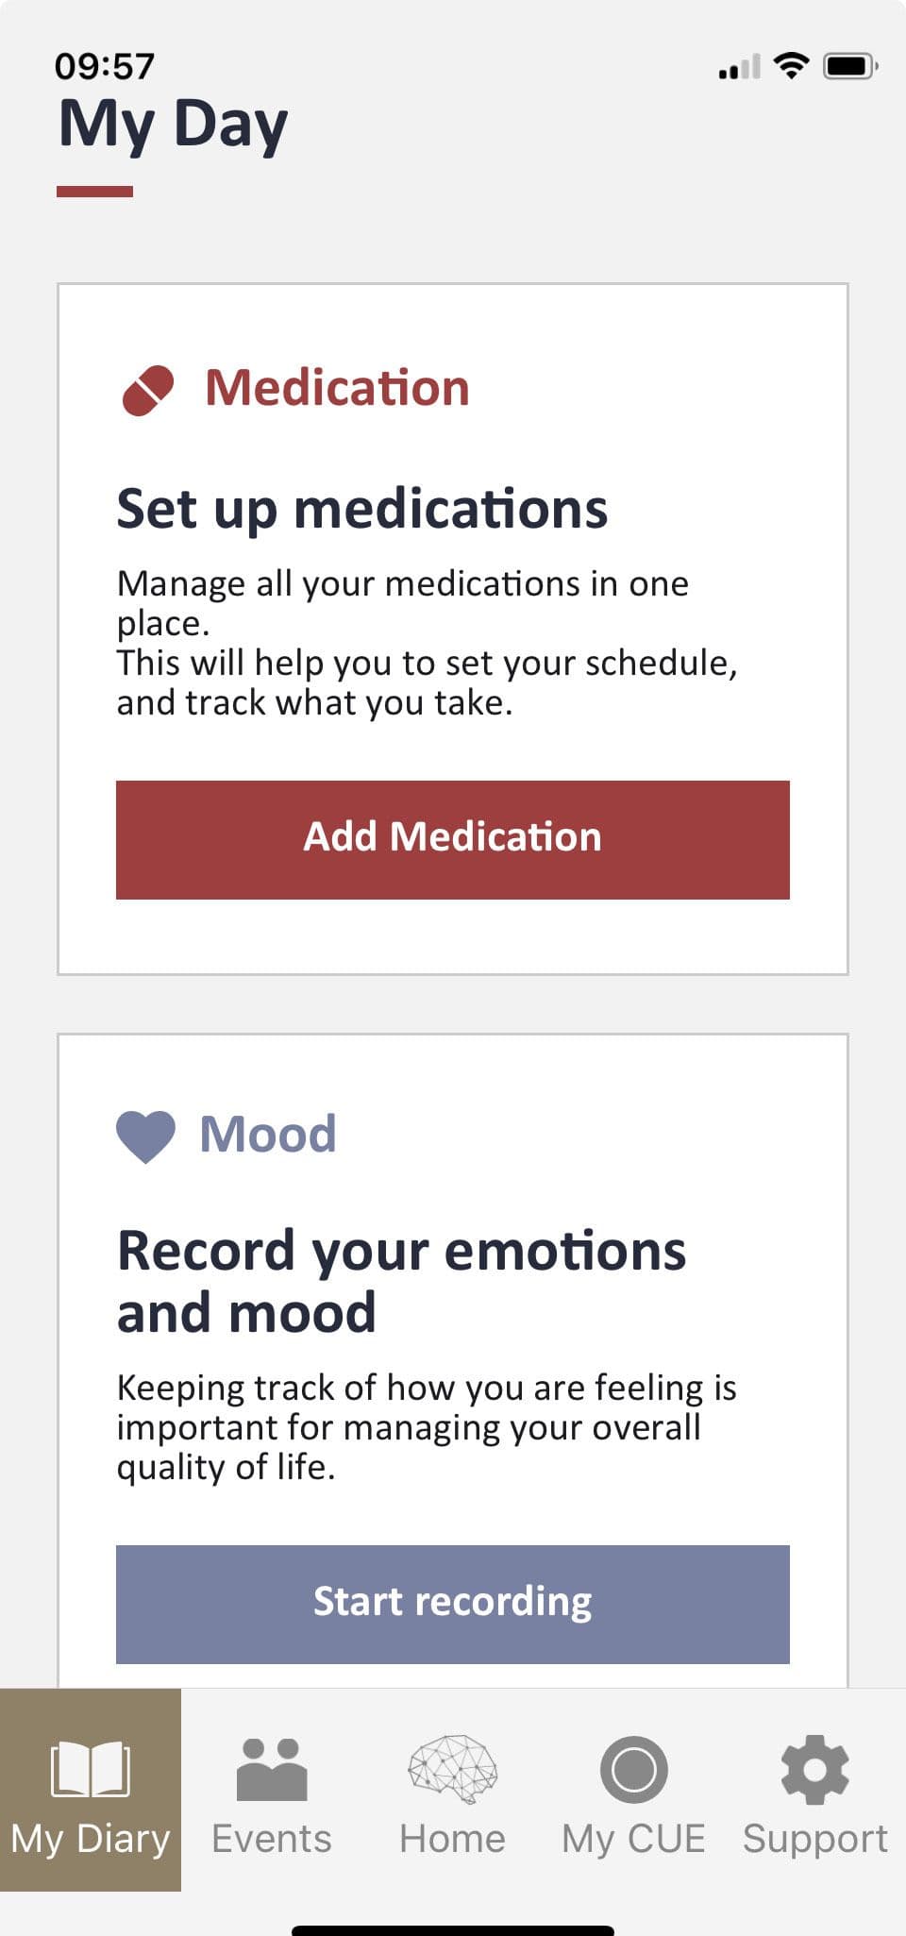
Task: Tap the Support gear icon
Action: click(815, 1768)
